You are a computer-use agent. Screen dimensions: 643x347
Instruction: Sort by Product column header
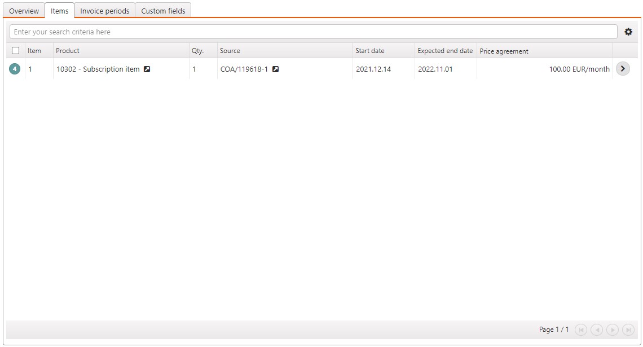click(68, 51)
